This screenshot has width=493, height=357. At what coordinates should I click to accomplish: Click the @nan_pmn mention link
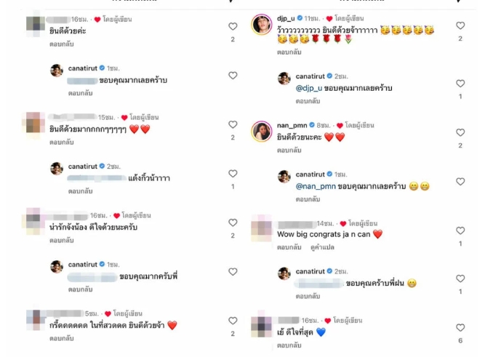[316, 186]
